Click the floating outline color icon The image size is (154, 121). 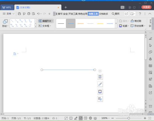tap(100, 91)
